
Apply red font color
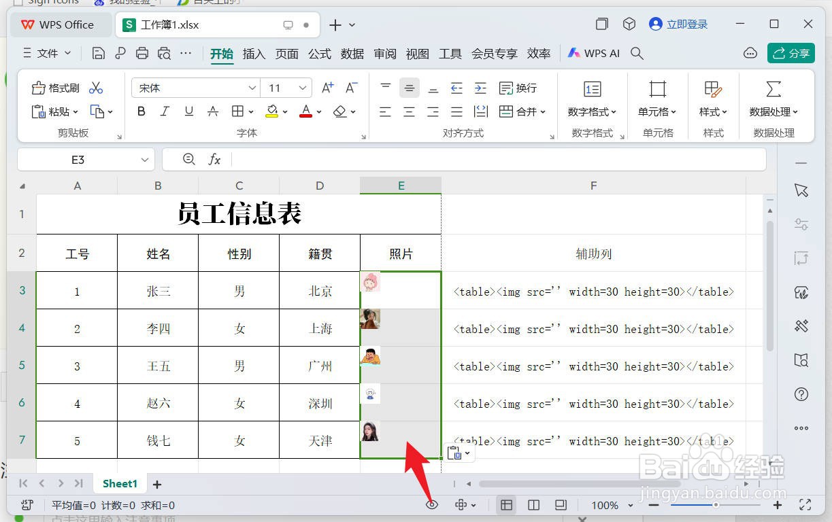(x=306, y=111)
